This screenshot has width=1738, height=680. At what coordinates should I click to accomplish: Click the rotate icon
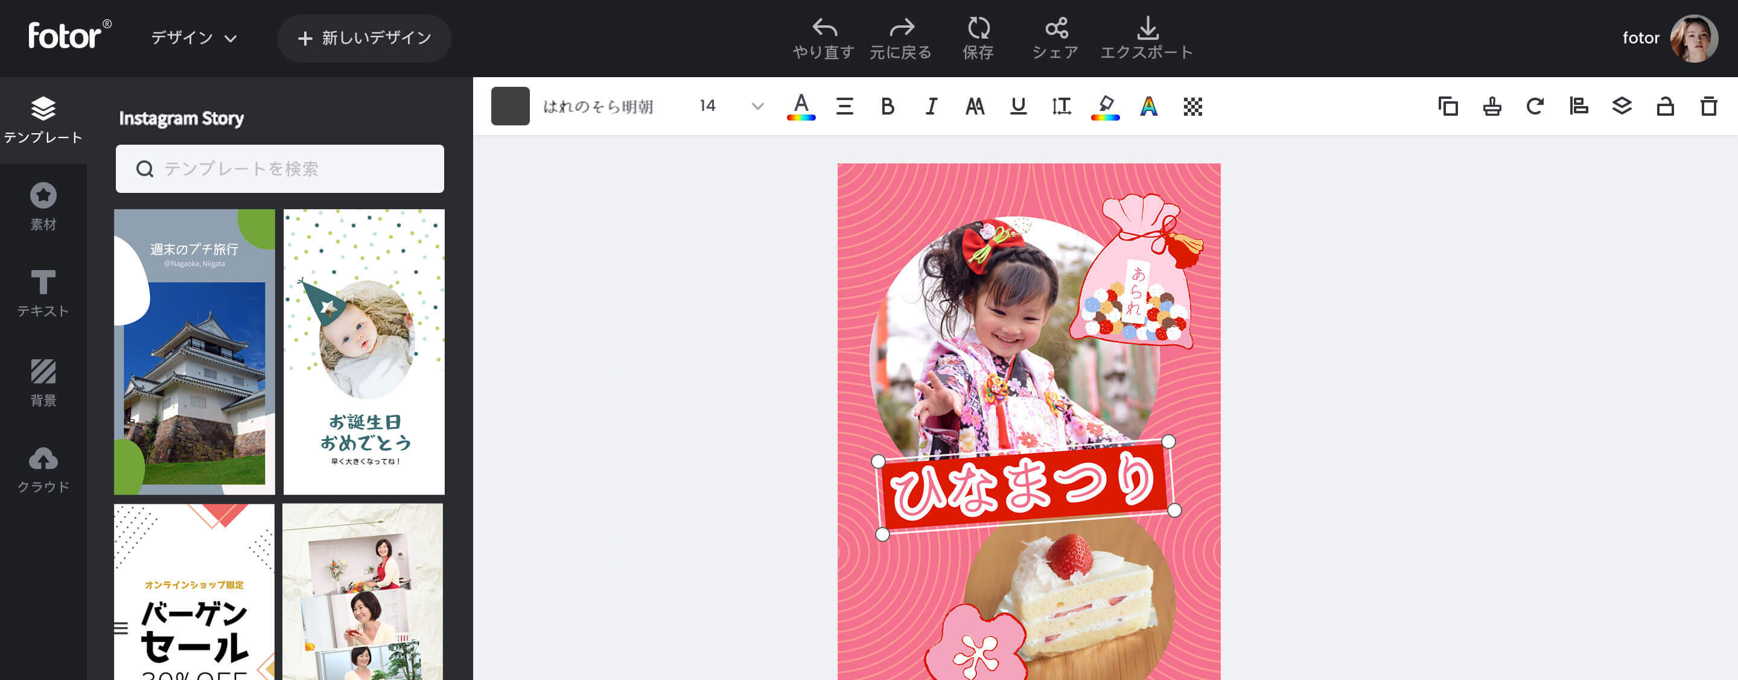(x=1535, y=107)
